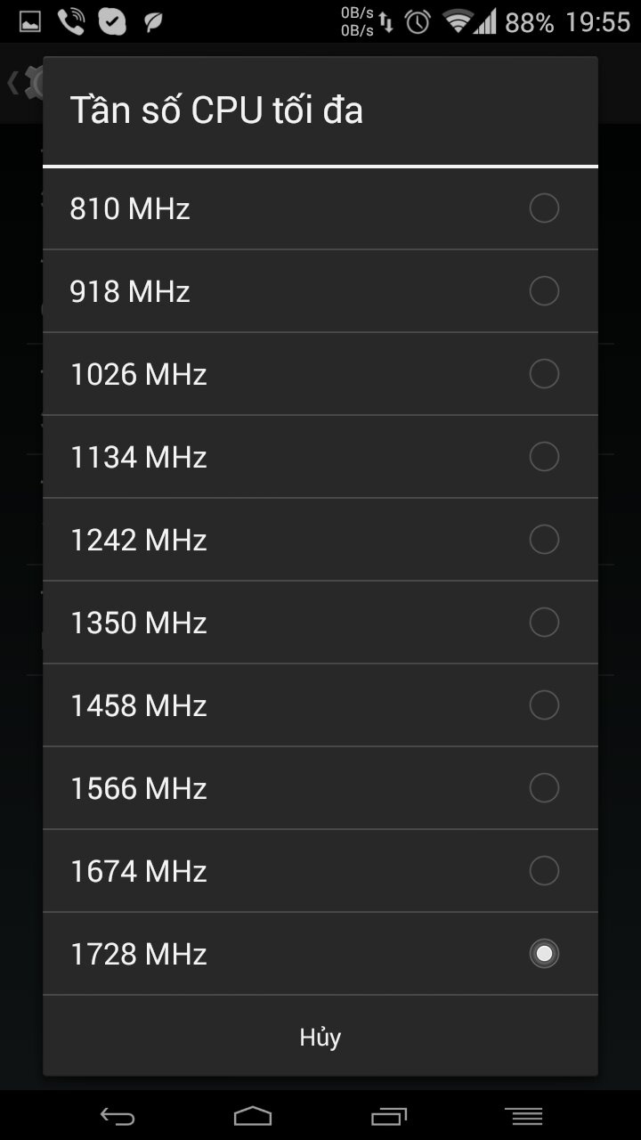
Task: Select the 1728 MHz radio button
Action: coord(544,954)
